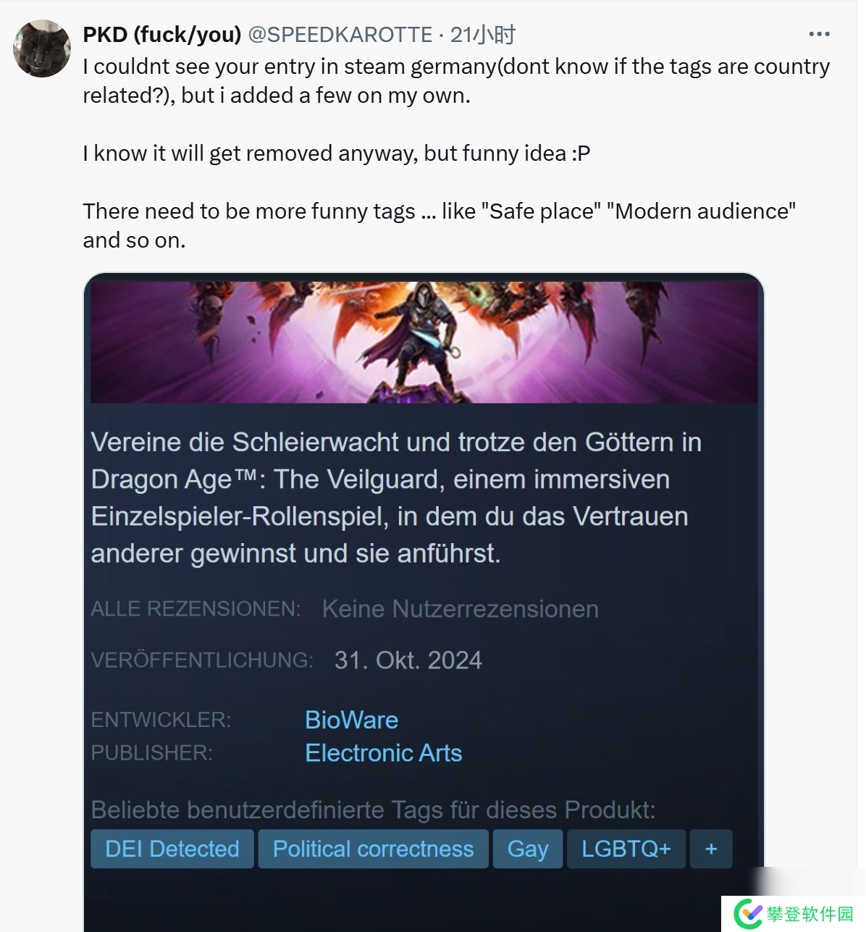Click the tweet text about funny tags
The height and width of the screenshot is (932, 866).
[440, 225]
